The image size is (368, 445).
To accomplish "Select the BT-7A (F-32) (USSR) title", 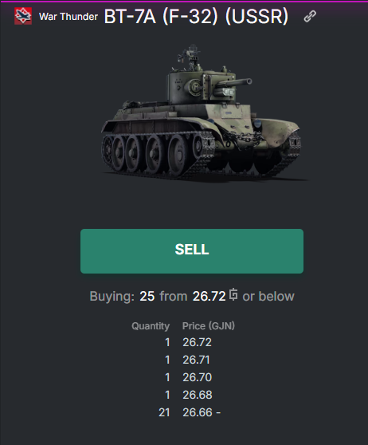I will [196, 16].
